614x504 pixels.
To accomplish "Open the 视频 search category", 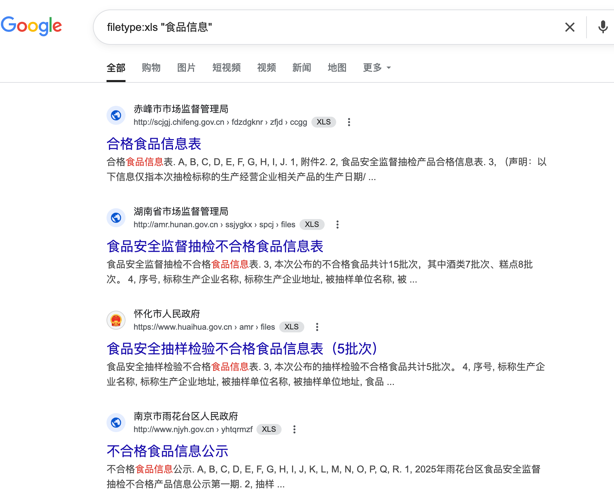I will click(266, 67).
